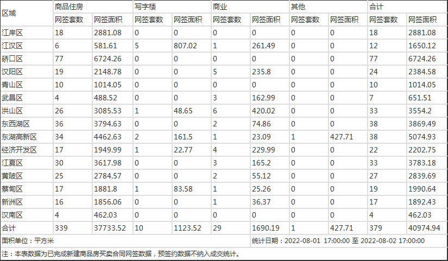Click the total 1690.19 in 合计 row
448x261 pixels.
266,228
